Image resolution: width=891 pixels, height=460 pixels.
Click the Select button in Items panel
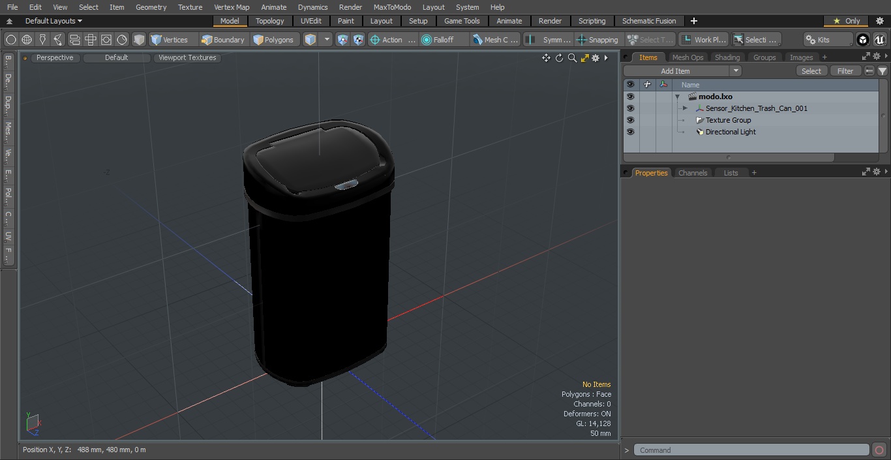pyautogui.click(x=811, y=71)
